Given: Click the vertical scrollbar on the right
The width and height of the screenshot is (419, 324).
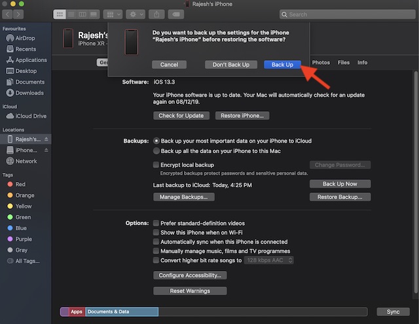Looking at the screenshot, I should [416, 181].
